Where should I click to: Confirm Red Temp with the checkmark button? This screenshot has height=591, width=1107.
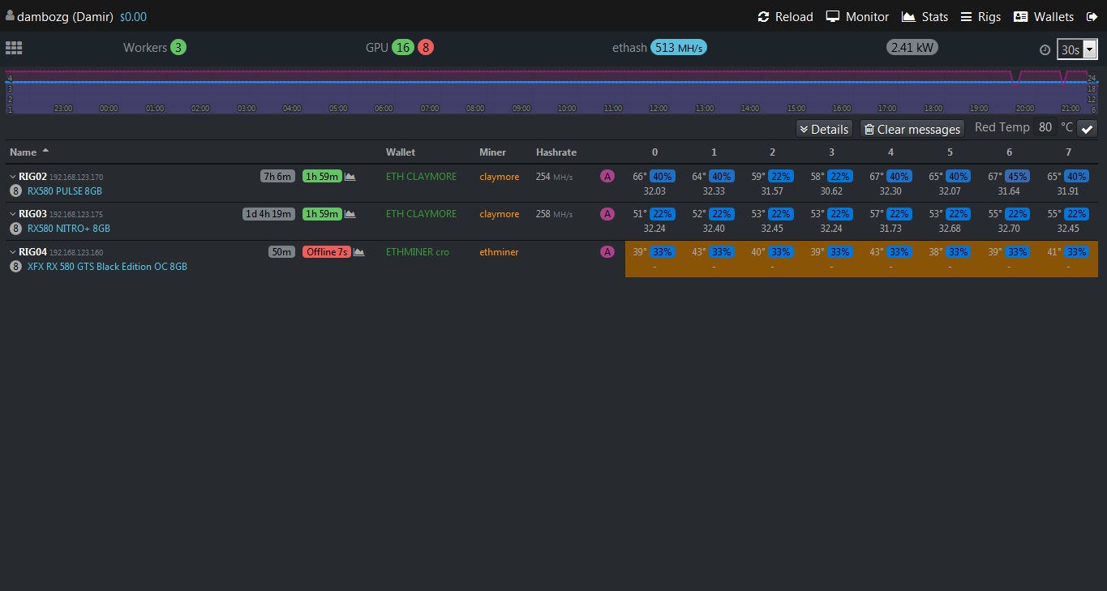coord(1087,129)
